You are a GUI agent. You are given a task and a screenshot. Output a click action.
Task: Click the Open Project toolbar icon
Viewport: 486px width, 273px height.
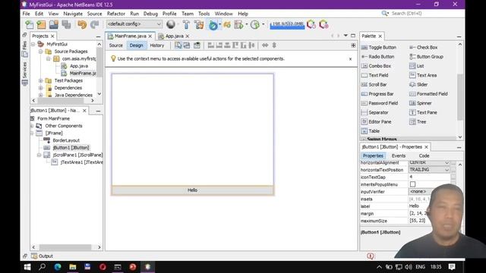tap(54, 24)
